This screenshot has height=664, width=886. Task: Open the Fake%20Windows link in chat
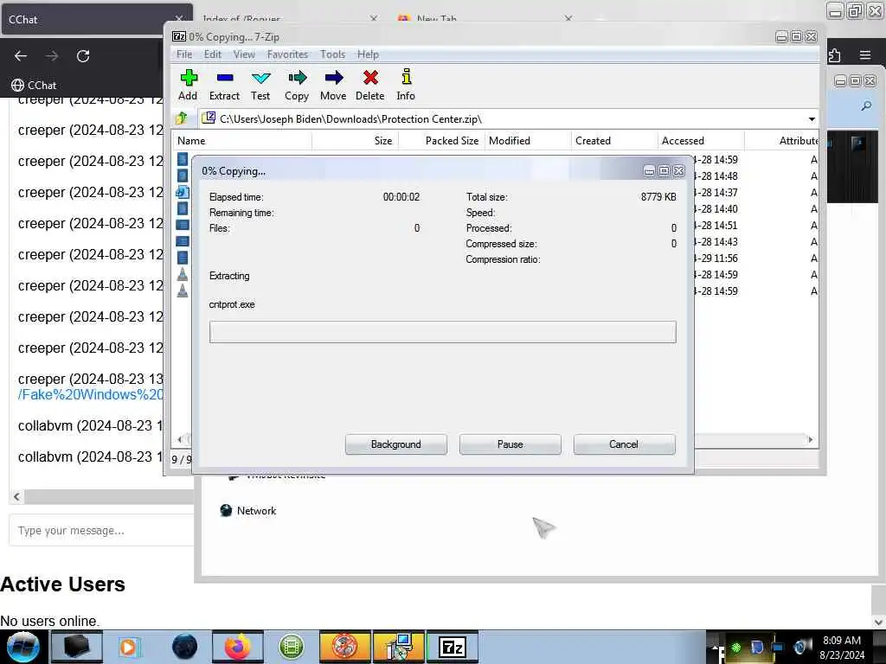90,394
